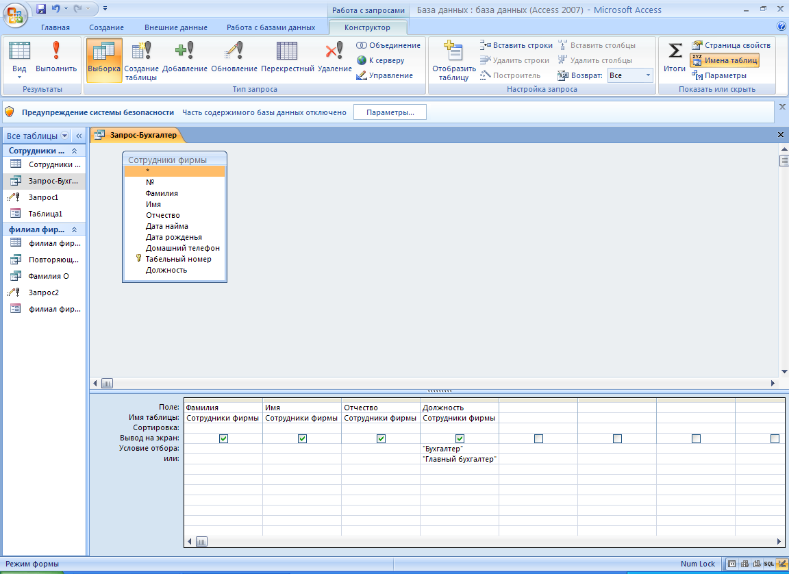The width and height of the screenshot is (789, 574).
Task: Click horizontal scrollbar thumb of table pane
Action: (107, 384)
